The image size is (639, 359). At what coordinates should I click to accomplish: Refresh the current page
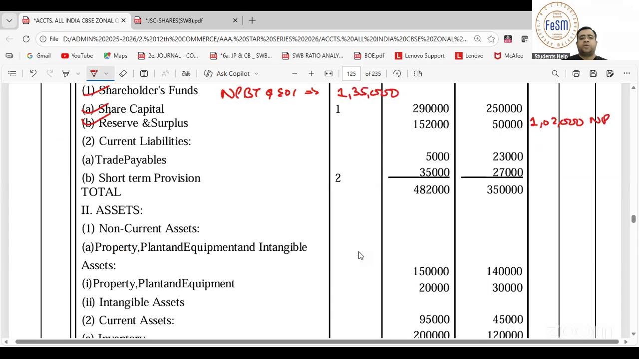click(26, 39)
